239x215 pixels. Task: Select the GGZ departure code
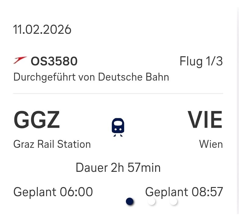click(x=37, y=120)
